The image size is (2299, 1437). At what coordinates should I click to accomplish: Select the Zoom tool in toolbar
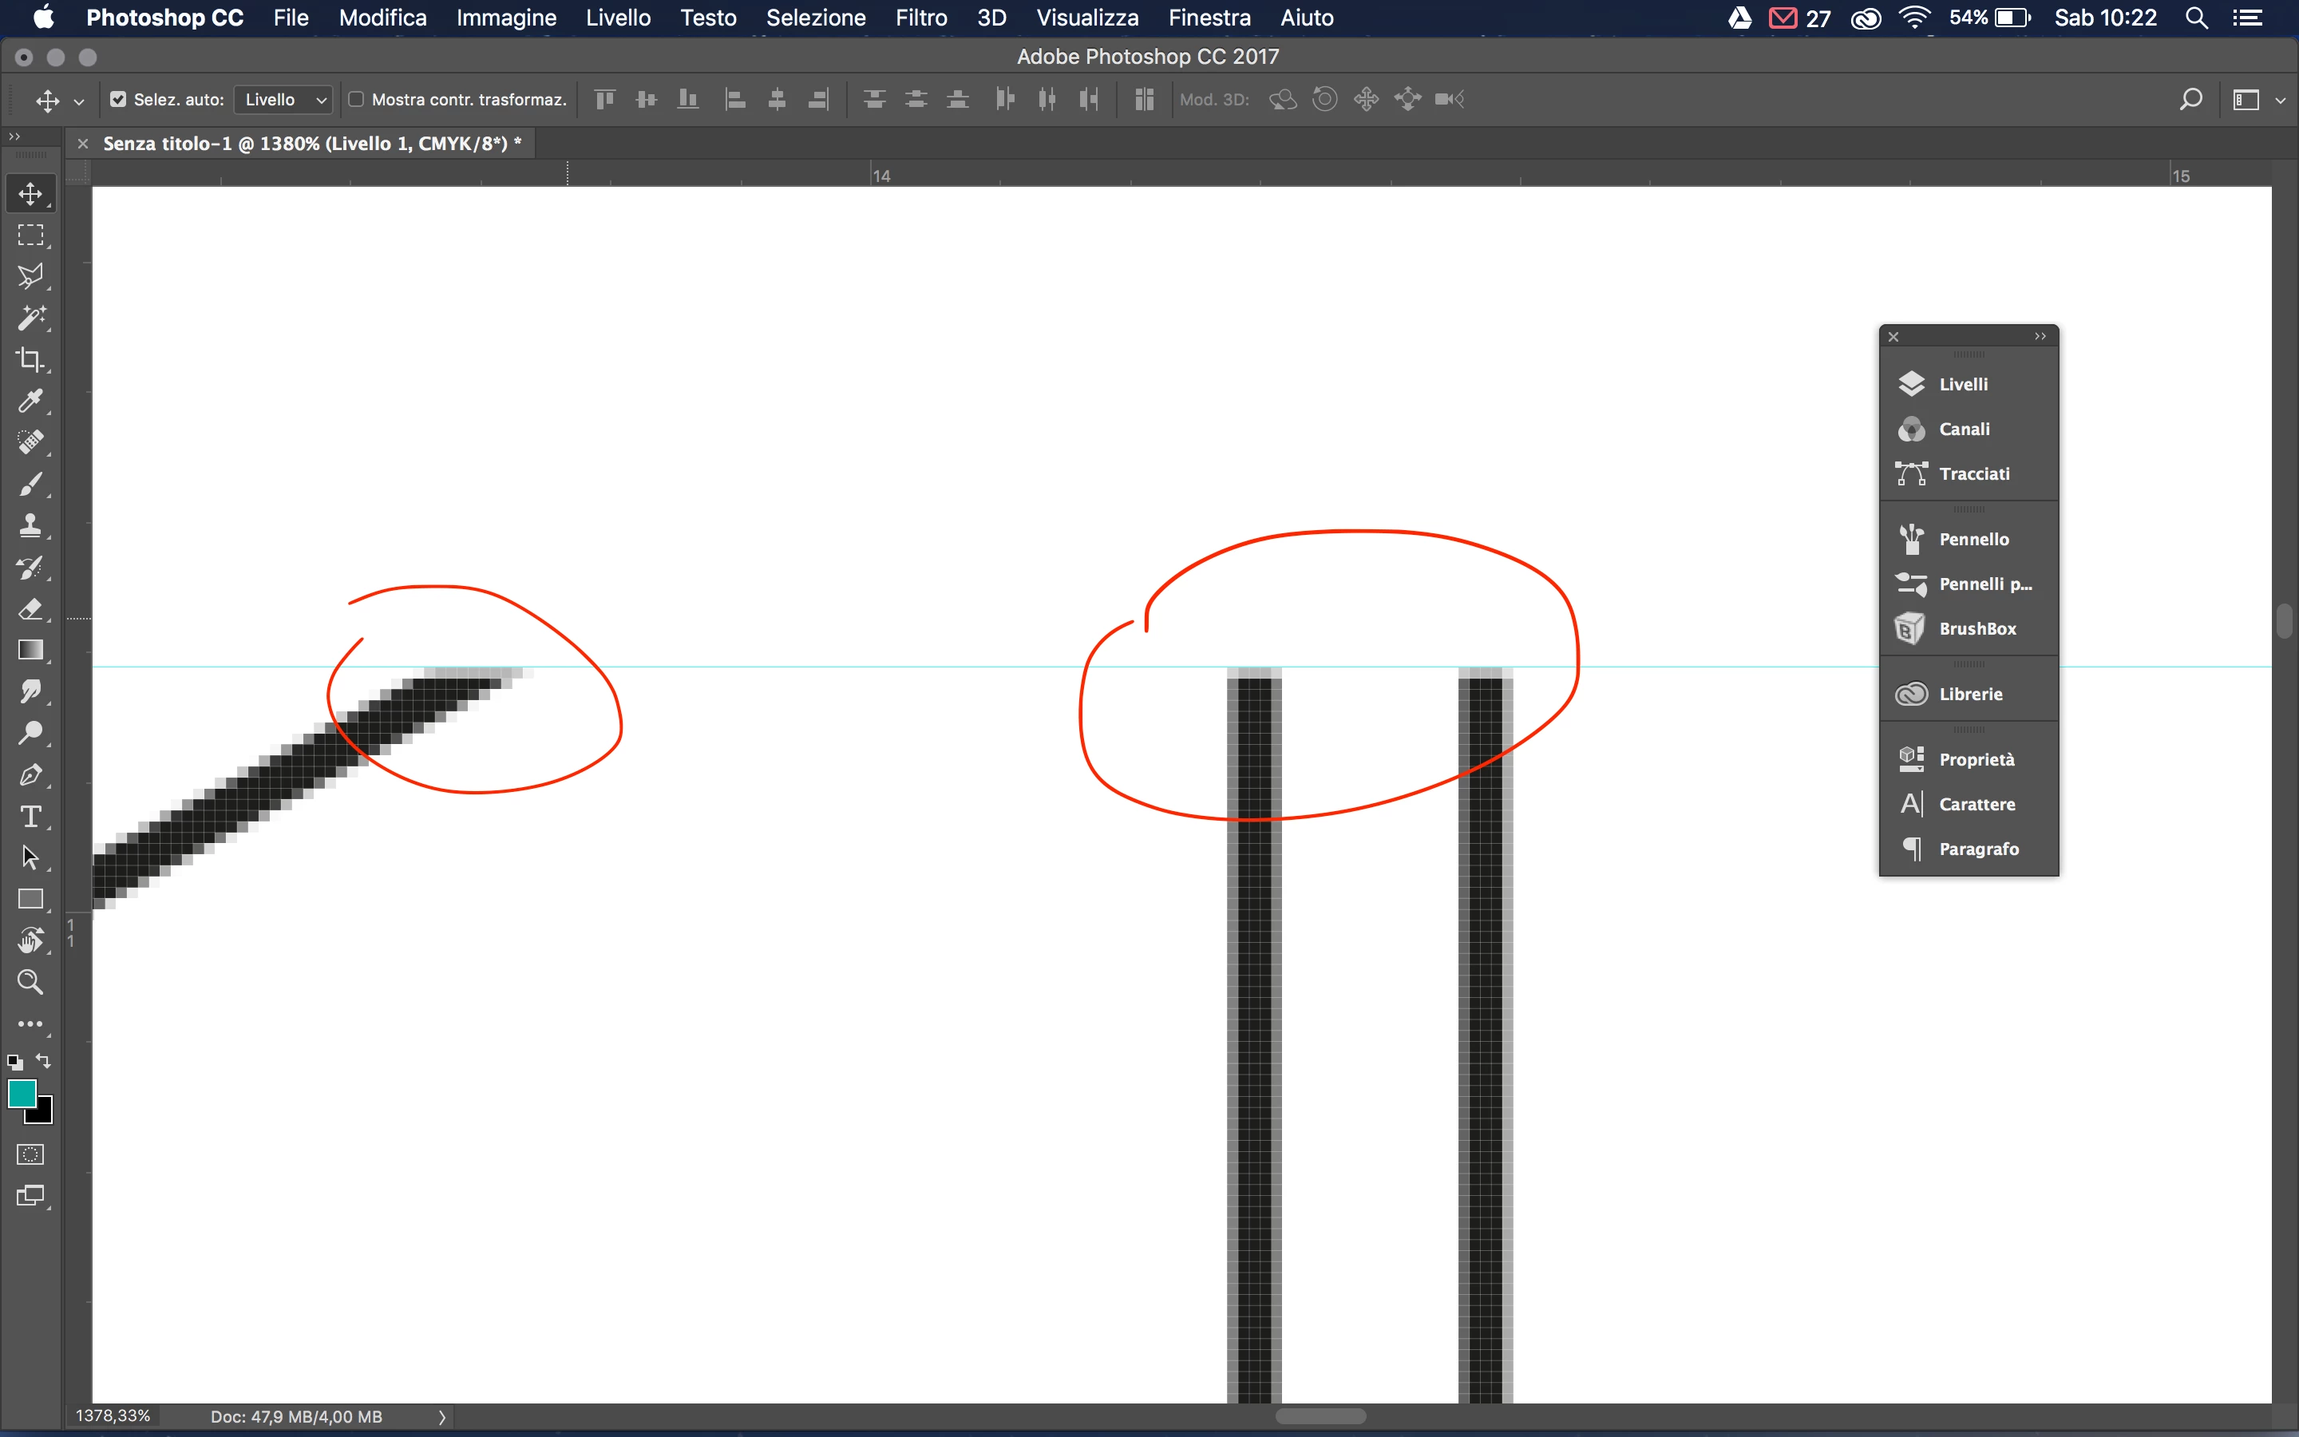click(30, 982)
